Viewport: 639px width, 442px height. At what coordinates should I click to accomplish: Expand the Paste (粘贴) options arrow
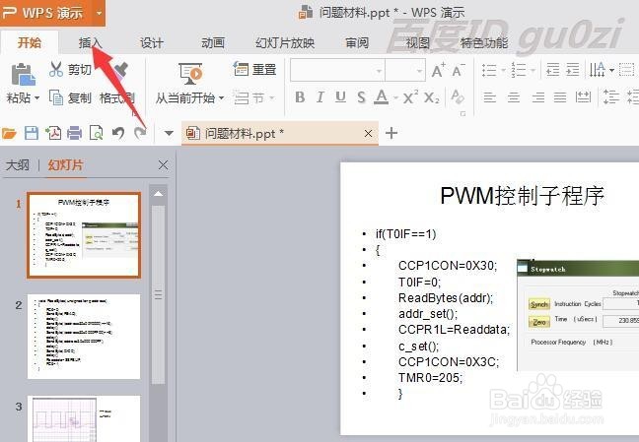37,98
